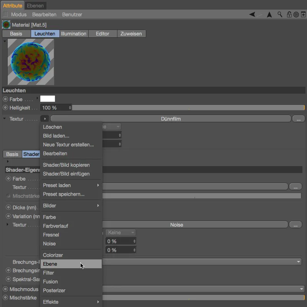Click the target icon in the toolbar
307x307 pixels.
coord(296,15)
